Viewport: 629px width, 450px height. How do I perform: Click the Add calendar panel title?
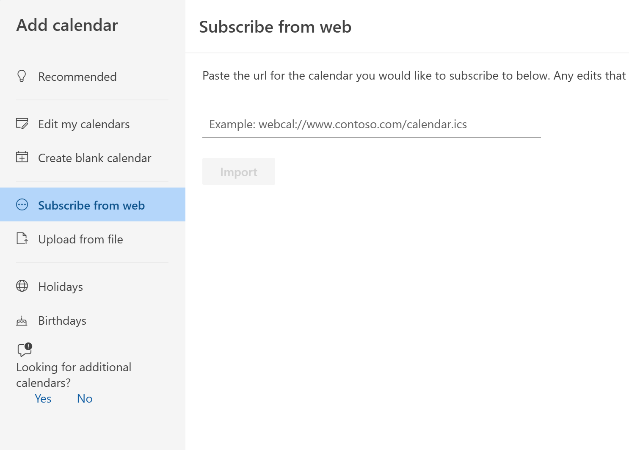click(67, 25)
